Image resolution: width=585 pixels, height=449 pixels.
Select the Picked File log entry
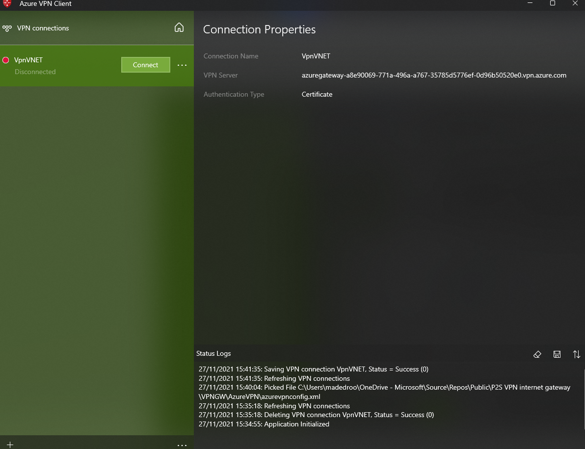[384, 392]
